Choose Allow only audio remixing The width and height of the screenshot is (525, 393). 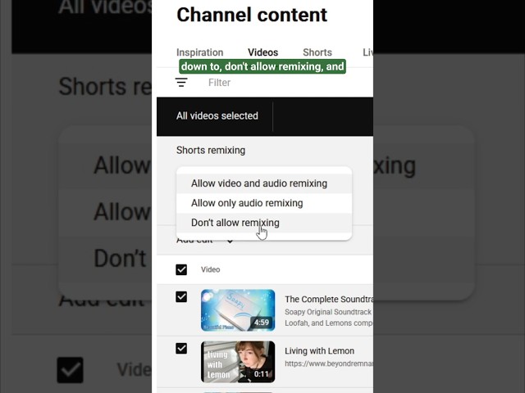[264, 203]
